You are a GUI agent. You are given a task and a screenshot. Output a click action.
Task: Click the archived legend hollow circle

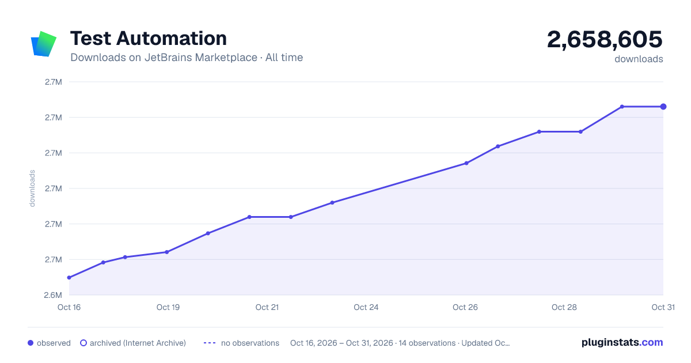pyautogui.click(x=83, y=343)
